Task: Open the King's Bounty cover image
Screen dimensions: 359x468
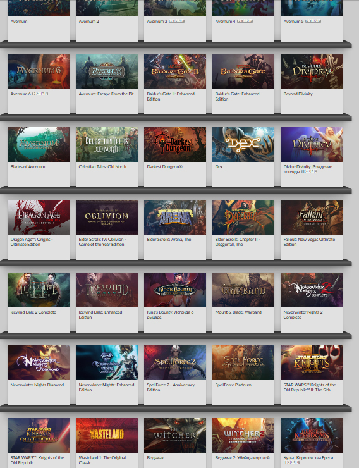Action: pos(174,290)
